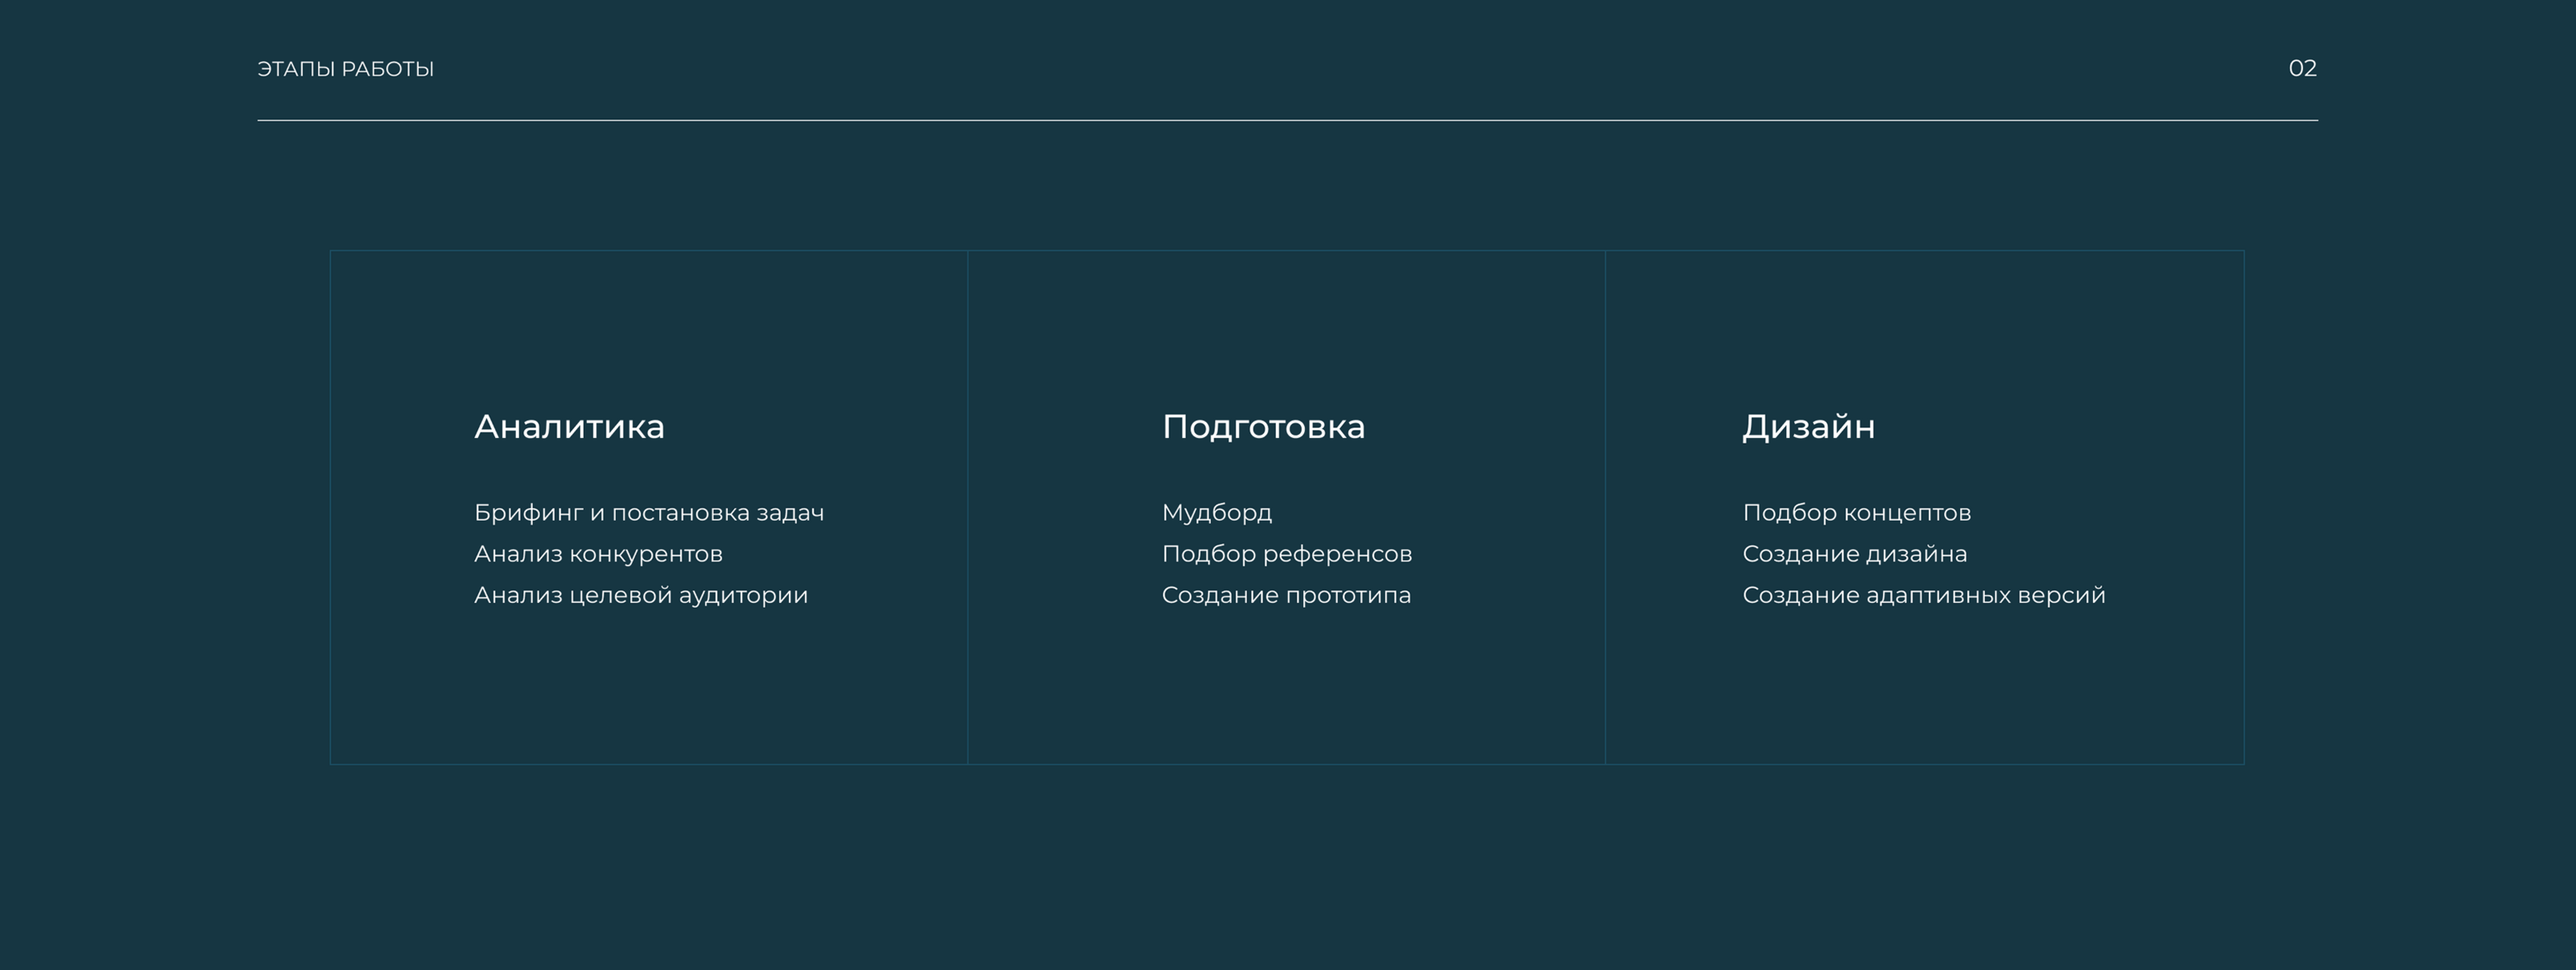This screenshot has width=2576, height=970.
Task: Click empty area below Создание прототипа in card
Action: pos(1286,690)
